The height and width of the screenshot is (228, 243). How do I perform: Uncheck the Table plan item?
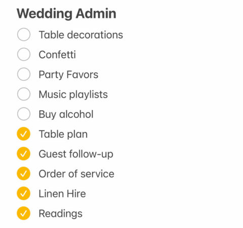tap(24, 134)
